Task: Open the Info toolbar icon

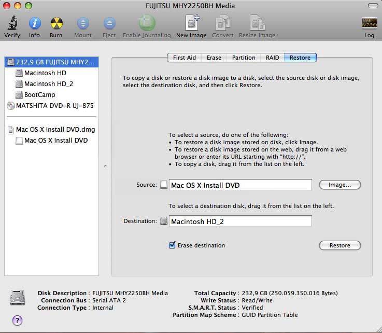Action: click(34, 23)
